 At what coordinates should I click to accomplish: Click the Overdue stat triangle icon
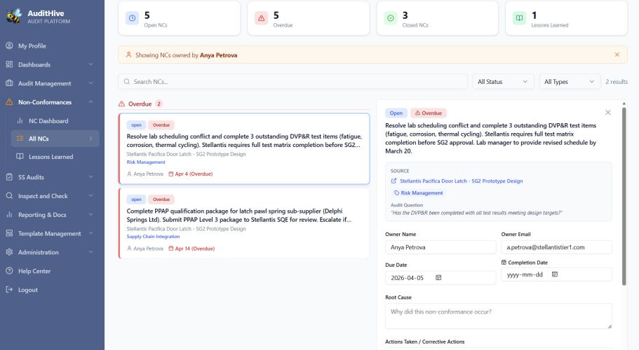[x=261, y=18]
